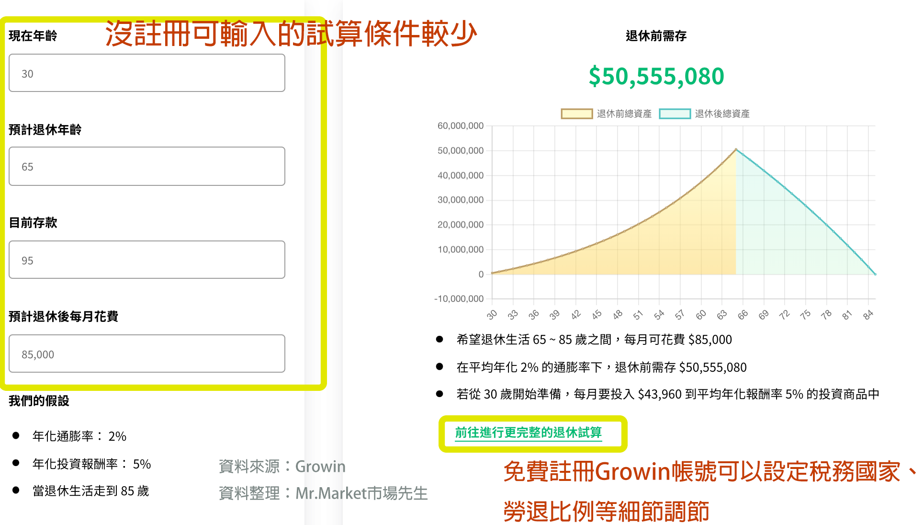
Task: Click the 現在年齡 input field showing 30
Action: coord(147,73)
